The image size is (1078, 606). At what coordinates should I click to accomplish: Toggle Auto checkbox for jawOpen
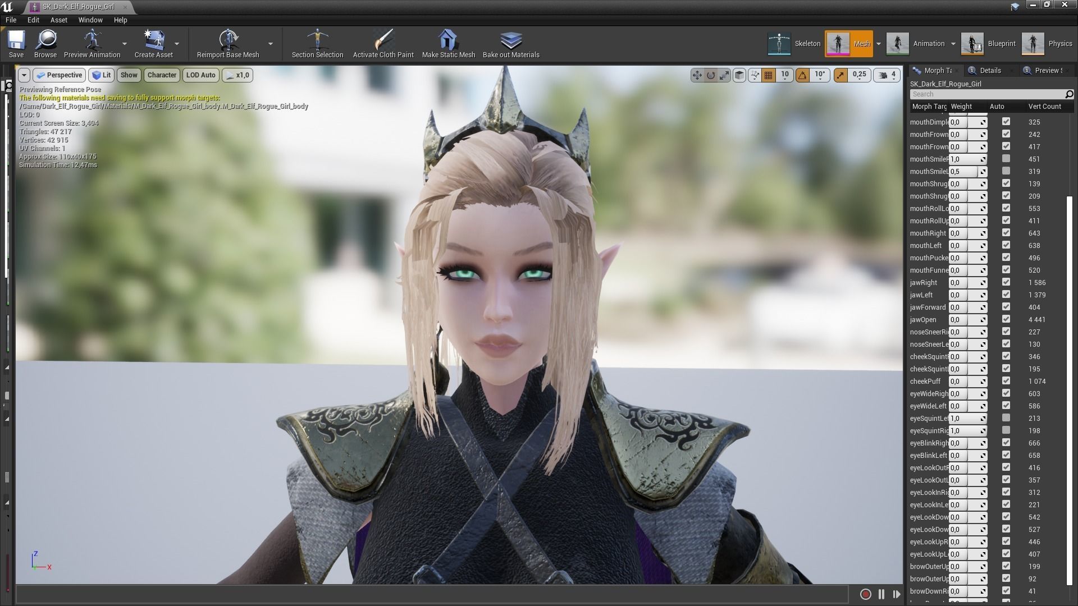(x=1006, y=319)
